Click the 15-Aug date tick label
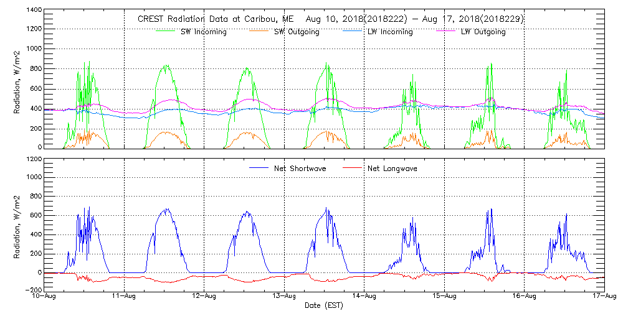Viewport: 623px width, 311px height. pos(445,297)
